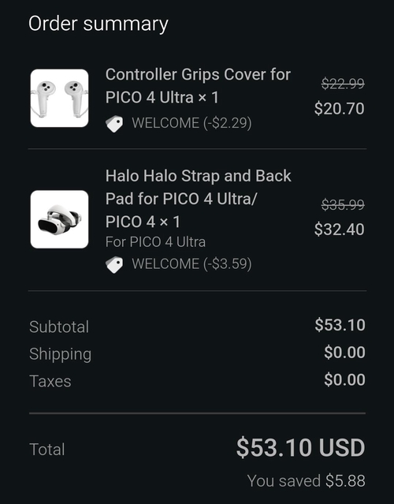Select the Halo Strap and Back Pad title
The width and height of the screenshot is (394, 504).
coord(198,199)
